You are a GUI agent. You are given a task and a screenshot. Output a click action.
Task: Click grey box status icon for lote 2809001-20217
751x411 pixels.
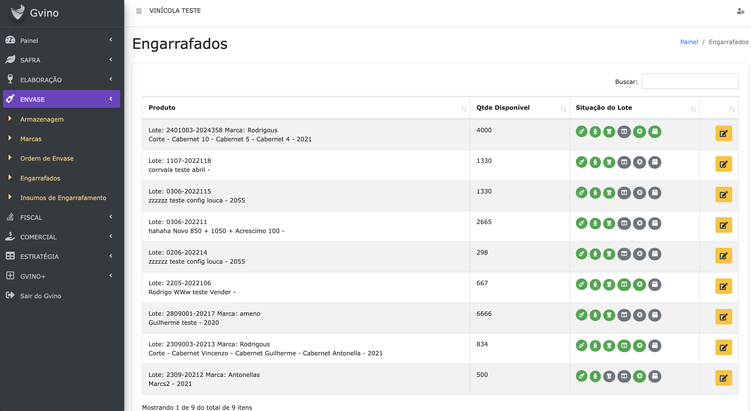[x=655, y=315]
